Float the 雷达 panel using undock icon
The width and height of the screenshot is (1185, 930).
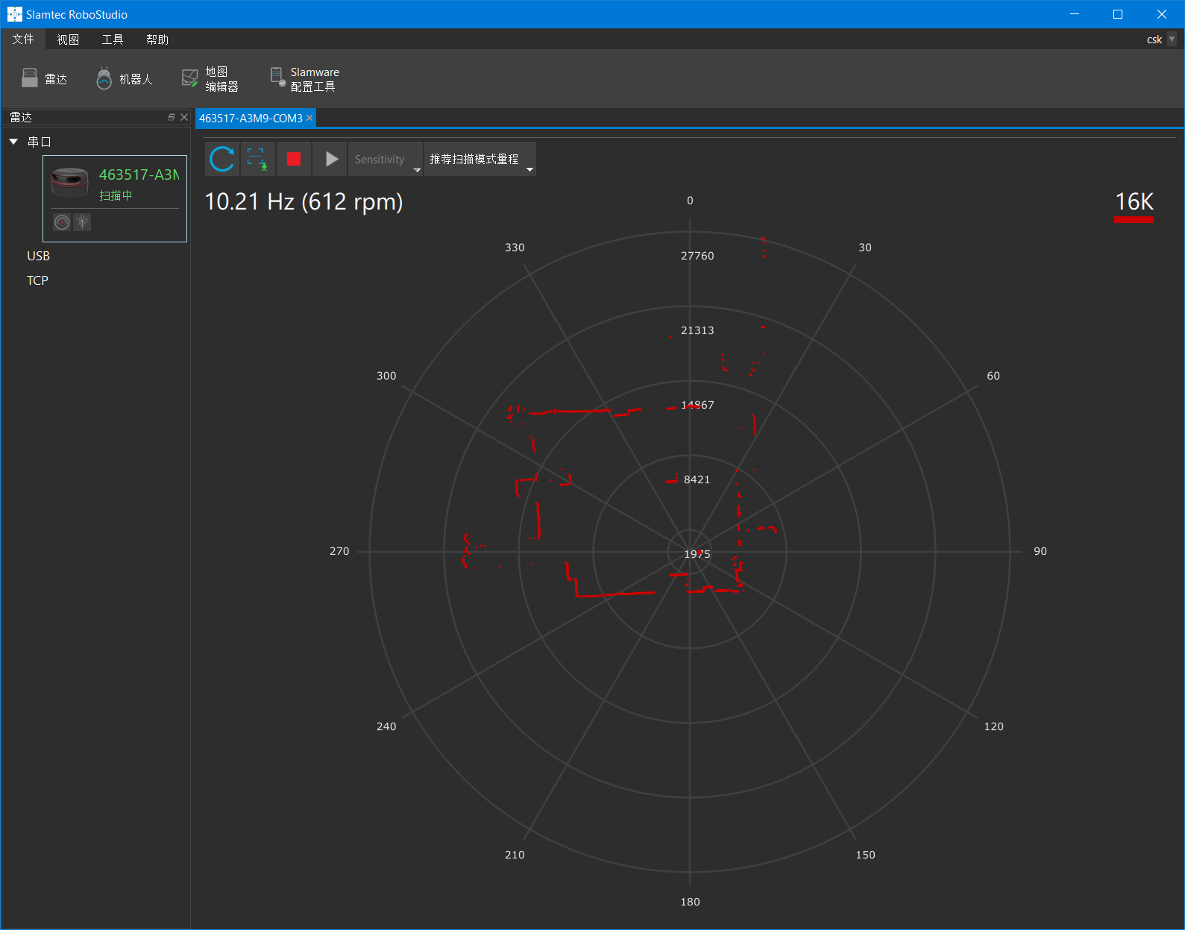point(172,117)
